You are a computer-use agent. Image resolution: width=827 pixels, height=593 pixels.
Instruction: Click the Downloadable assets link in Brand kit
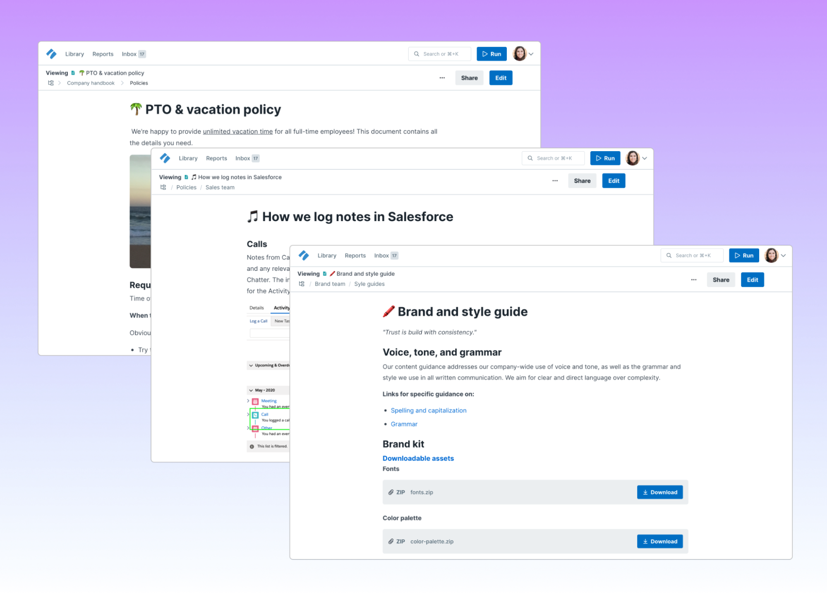click(x=417, y=458)
